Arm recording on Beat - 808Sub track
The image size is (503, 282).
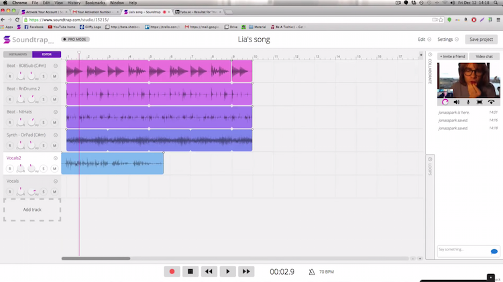tap(10, 76)
